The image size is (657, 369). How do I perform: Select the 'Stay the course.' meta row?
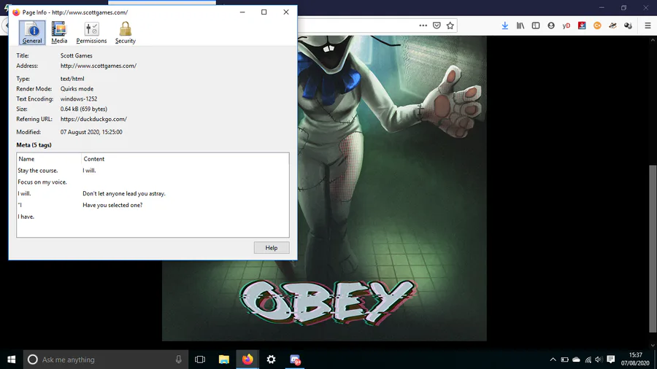tap(153, 170)
